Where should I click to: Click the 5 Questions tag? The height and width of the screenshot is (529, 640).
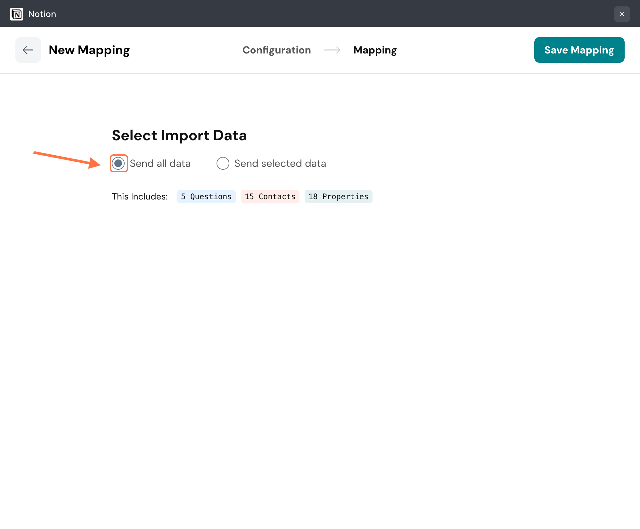pos(206,196)
